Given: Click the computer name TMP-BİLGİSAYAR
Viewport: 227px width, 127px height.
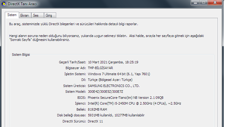Looking at the screenshot, I should click(x=100, y=68).
